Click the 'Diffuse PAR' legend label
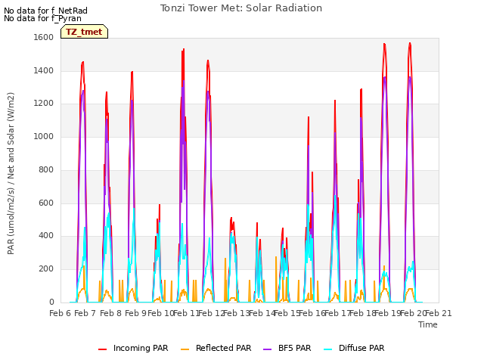This screenshot has width=484, height=363. coord(361,348)
